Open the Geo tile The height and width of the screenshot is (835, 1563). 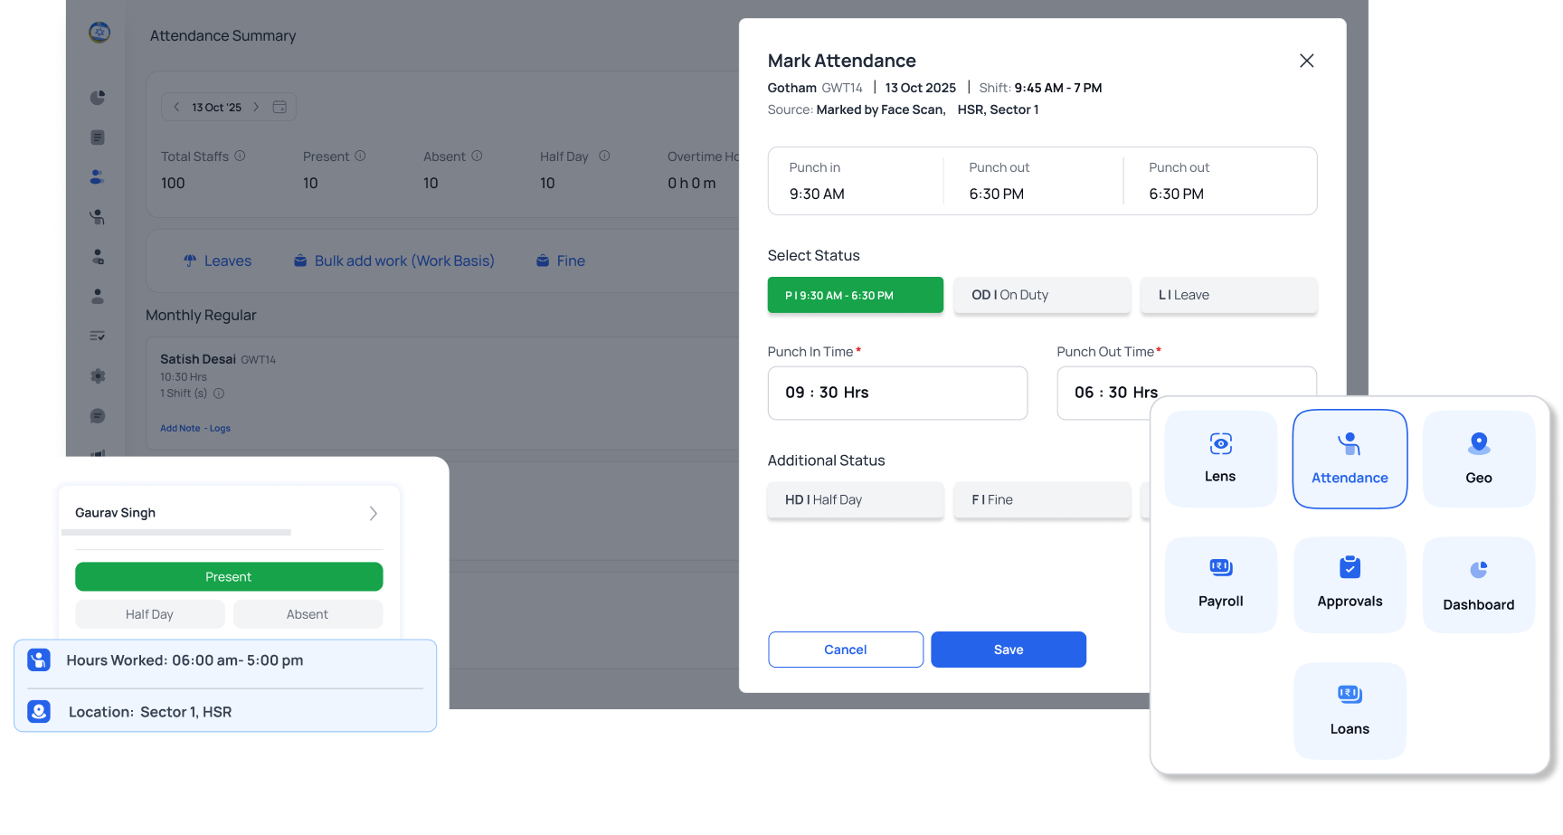[x=1479, y=459]
